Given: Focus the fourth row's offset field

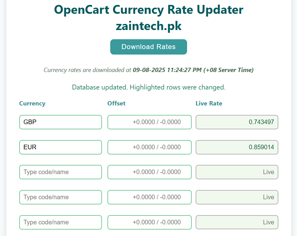Looking at the screenshot, I should click(x=149, y=197).
